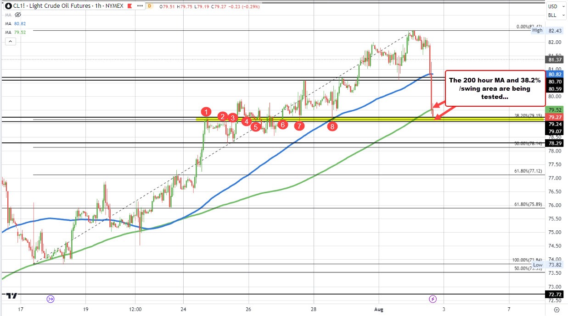Click the purple lightning event icon near Aug 3
Screen dimensions: 568x316
click(433, 299)
